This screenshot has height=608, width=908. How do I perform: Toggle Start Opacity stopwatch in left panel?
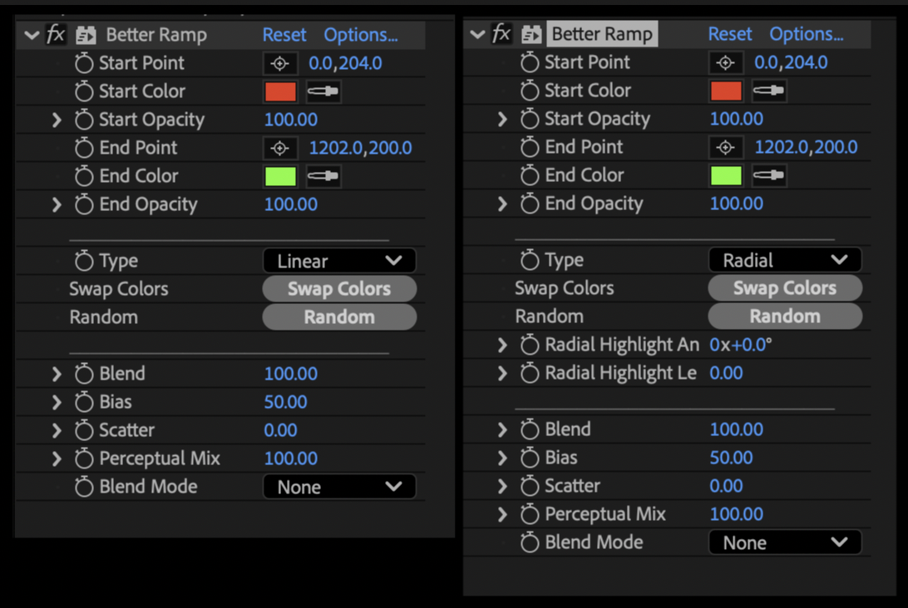[84, 120]
